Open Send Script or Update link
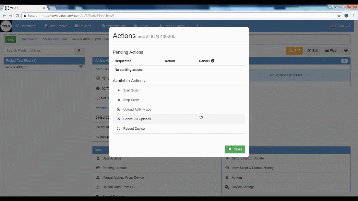 248,158
